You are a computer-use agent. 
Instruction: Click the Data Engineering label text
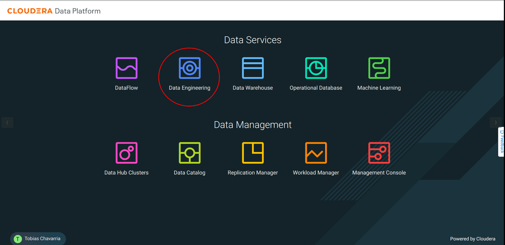(190, 87)
